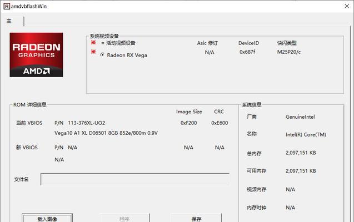The height and width of the screenshot is (222, 354).
Task: Select the Radeon RX Vega radio button
Action: [102, 55]
